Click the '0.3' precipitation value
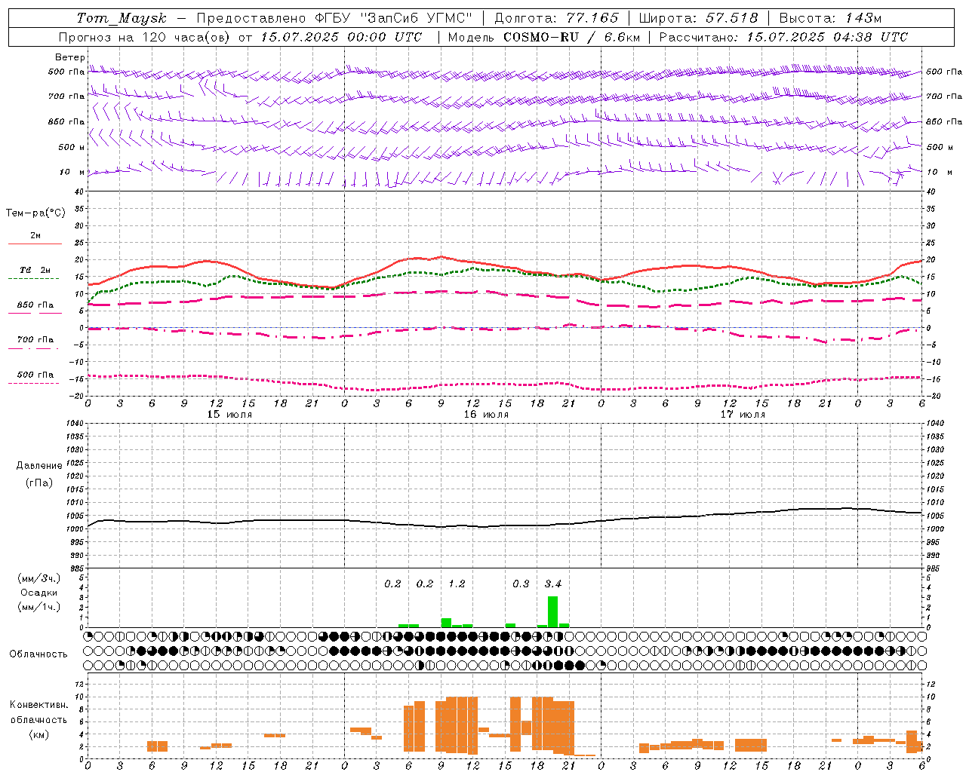 (521, 584)
